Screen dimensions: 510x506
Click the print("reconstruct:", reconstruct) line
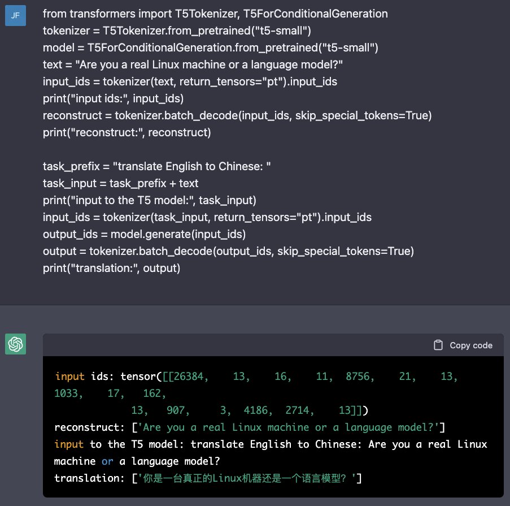(x=127, y=132)
